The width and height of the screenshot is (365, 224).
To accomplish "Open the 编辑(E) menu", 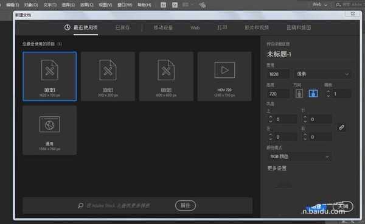I will [13, 5].
